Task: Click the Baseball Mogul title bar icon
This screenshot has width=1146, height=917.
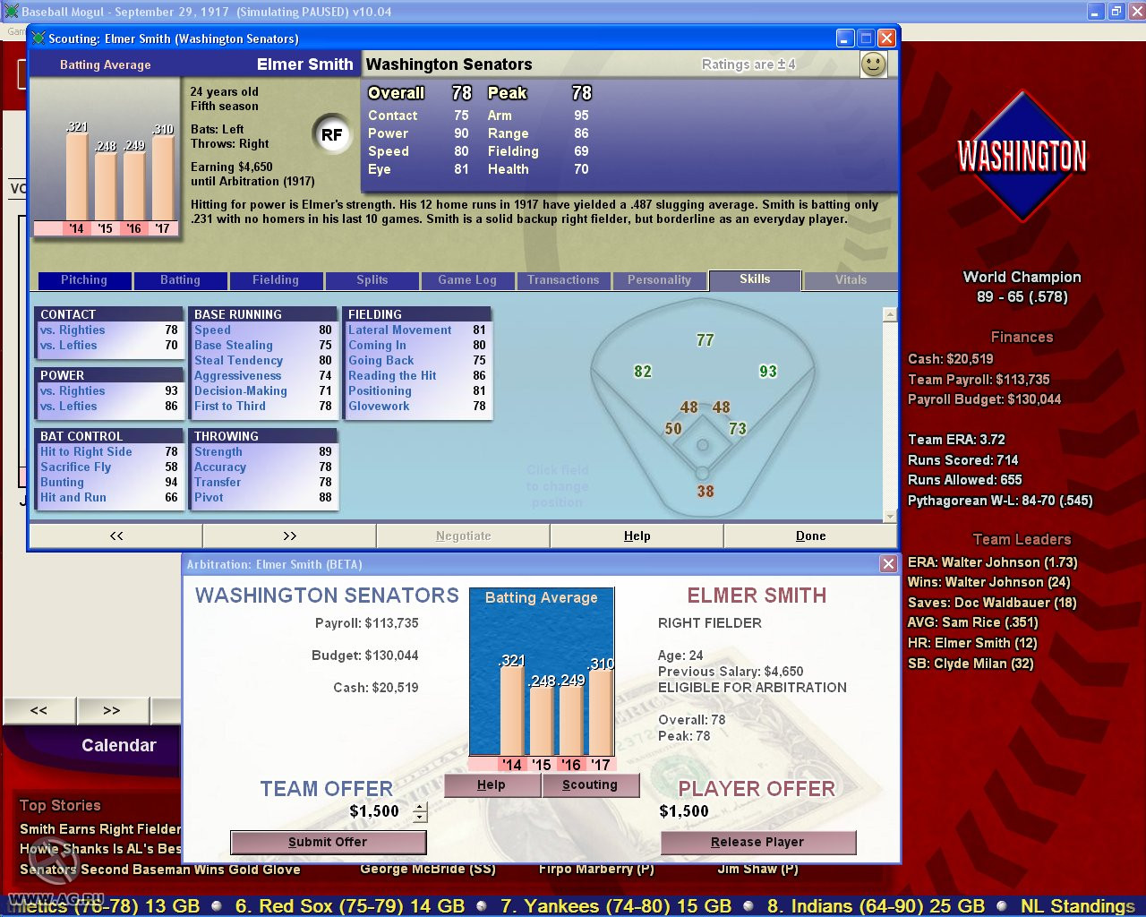Action: coord(11,12)
